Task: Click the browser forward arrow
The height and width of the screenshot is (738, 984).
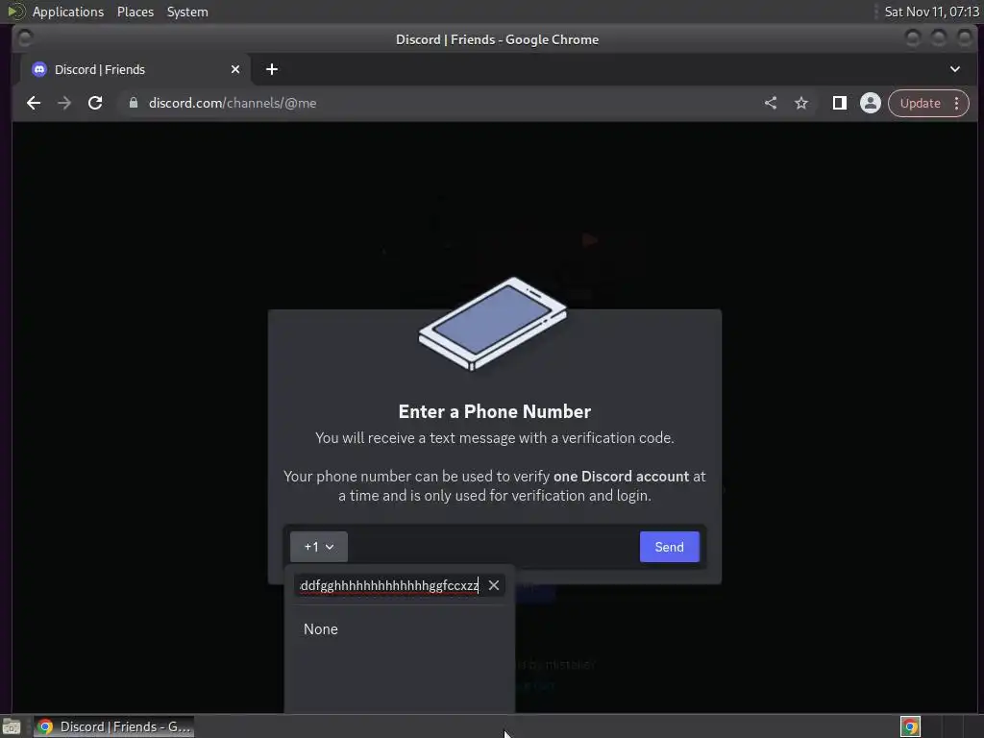Action: pyautogui.click(x=64, y=103)
